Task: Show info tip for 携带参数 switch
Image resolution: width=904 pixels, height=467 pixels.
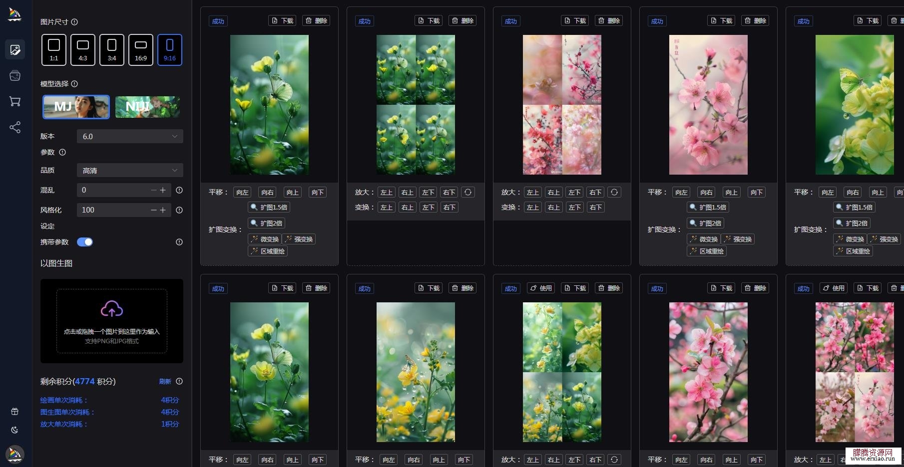Action: click(x=179, y=242)
